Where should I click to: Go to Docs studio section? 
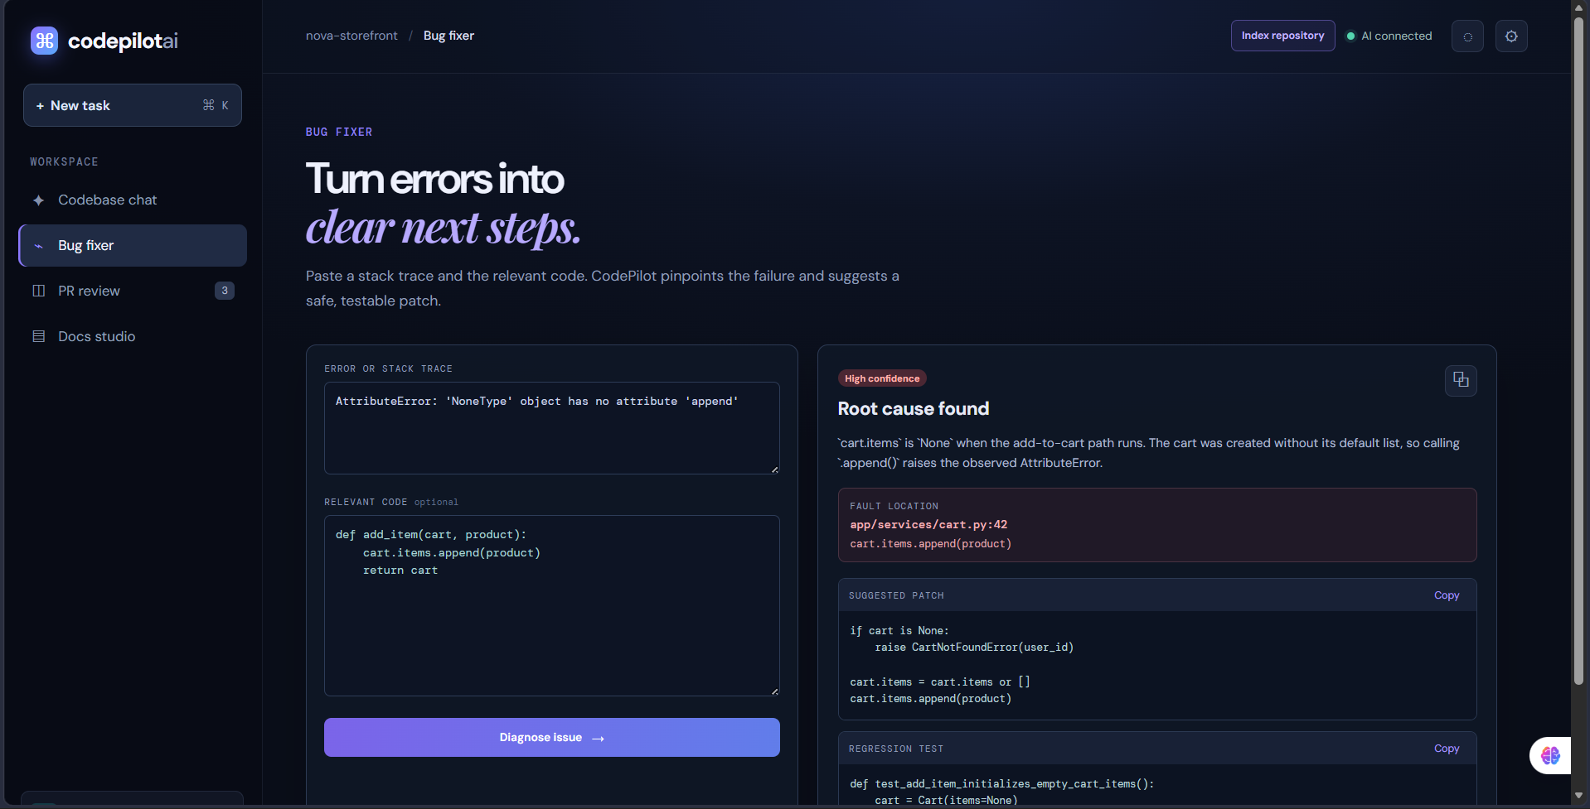pos(133,336)
